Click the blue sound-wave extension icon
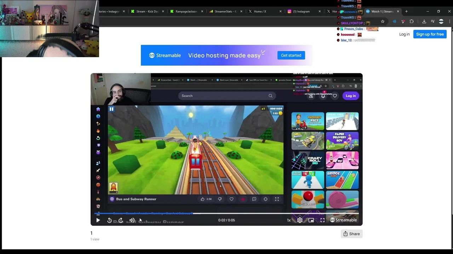This screenshot has height=254, width=453. pyautogui.click(x=394, y=22)
